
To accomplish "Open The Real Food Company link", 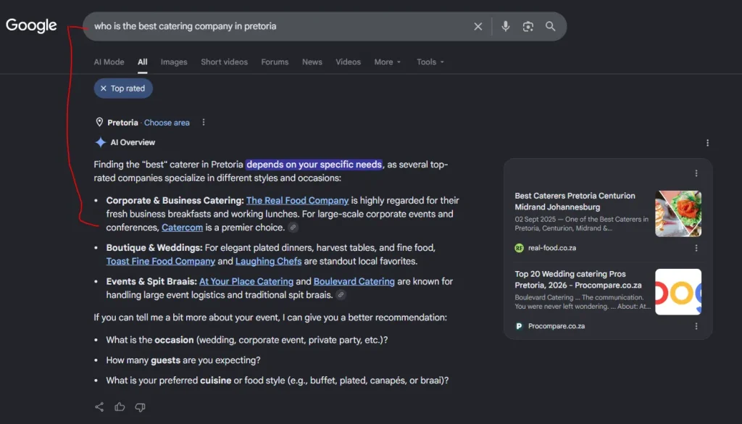I will 297,201.
